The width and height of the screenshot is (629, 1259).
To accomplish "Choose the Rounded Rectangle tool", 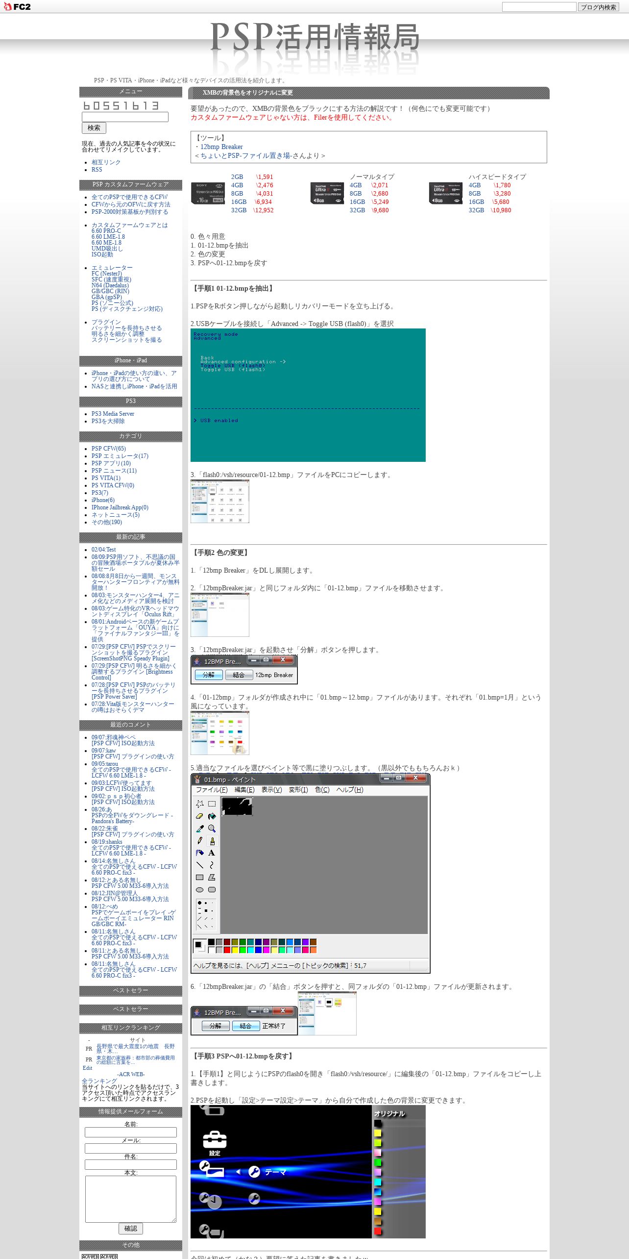I will 212,890.
